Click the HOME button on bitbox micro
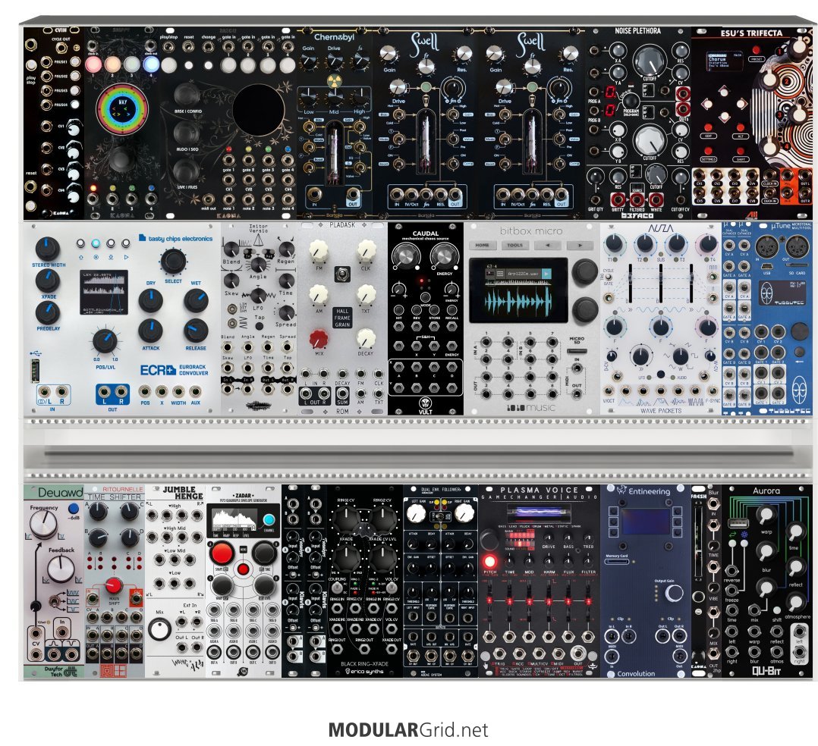Screen dimensions: 818x746 point(483,245)
